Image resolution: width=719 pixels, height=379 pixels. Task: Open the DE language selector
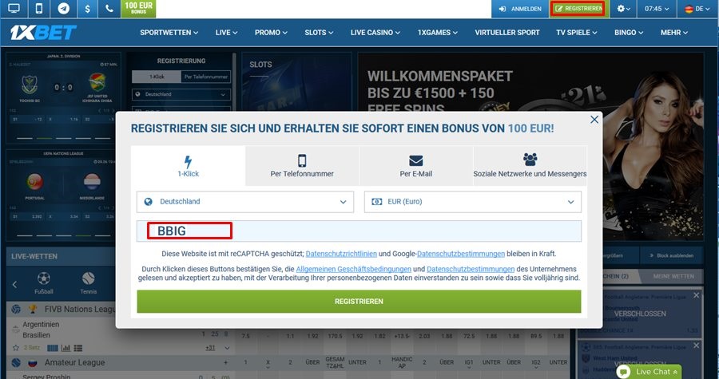pos(697,9)
